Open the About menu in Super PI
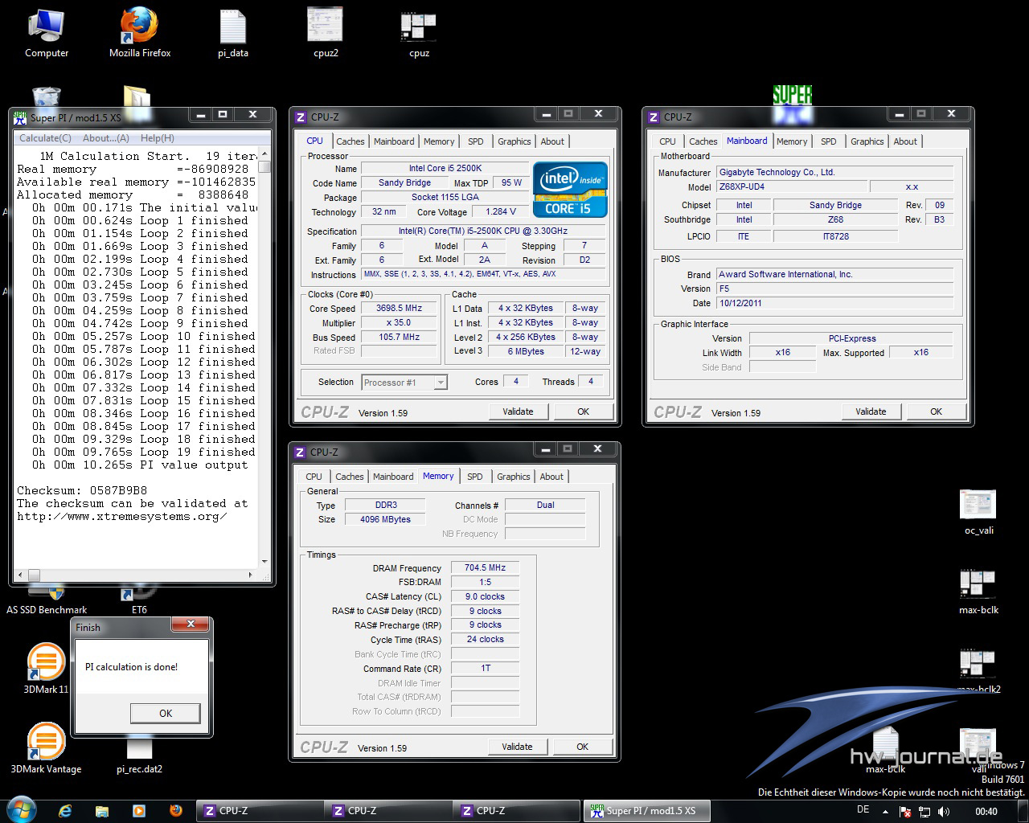The width and height of the screenshot is (1029, 823). [x=106, y=138]
